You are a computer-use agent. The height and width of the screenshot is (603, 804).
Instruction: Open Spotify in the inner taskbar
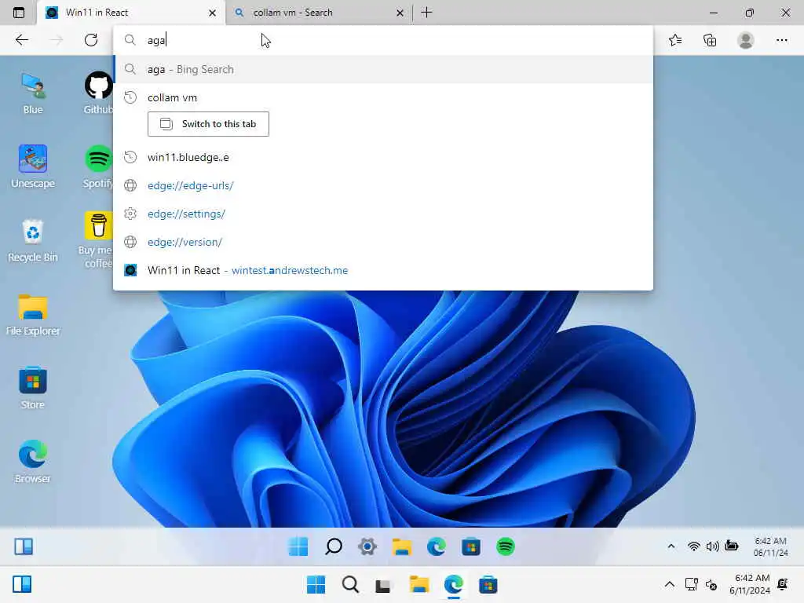(505, 546)
